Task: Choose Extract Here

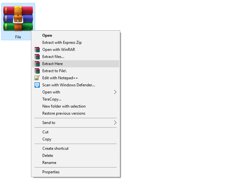Action: point(76,64)
